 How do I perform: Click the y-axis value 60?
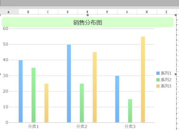point(6,29)
